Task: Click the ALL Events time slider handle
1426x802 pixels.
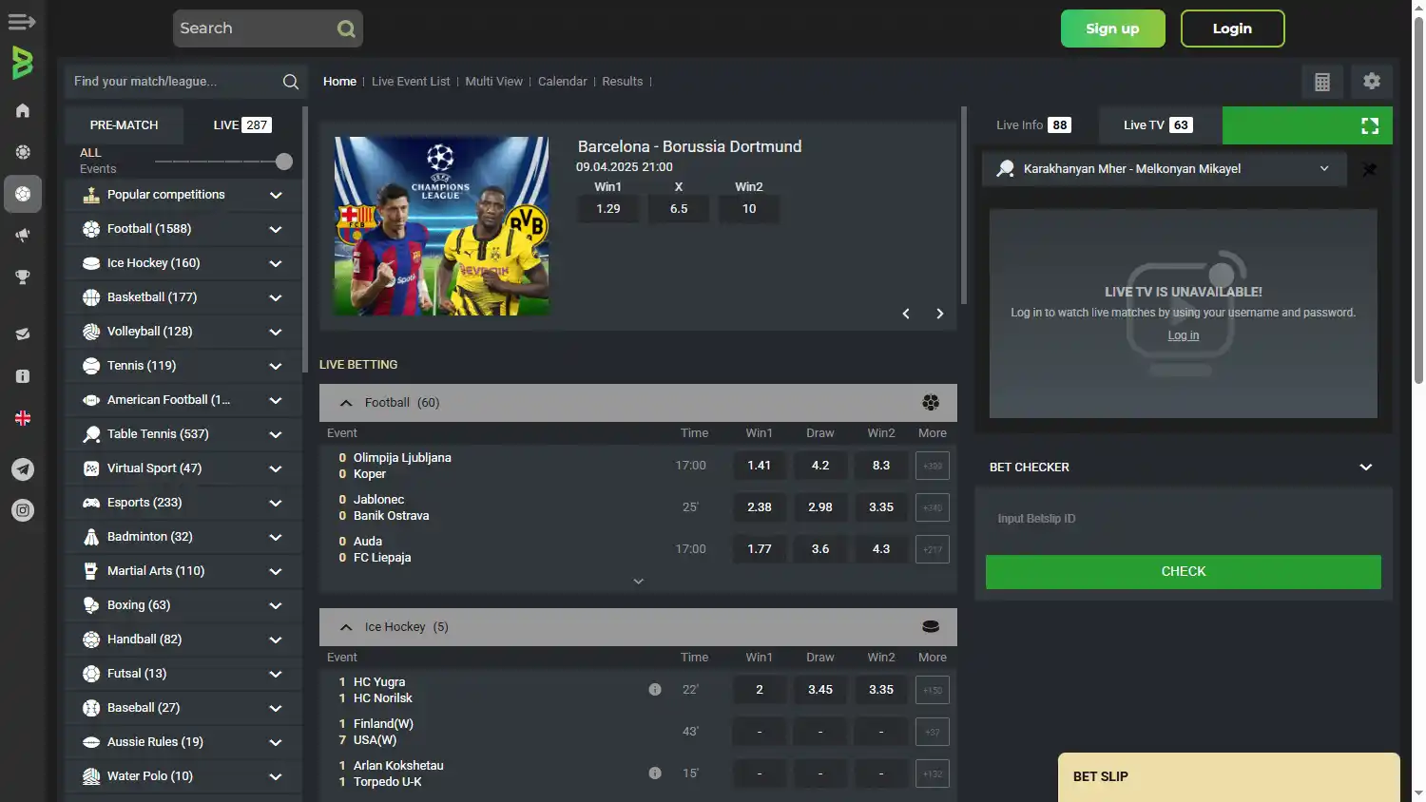Action: (x=283, y=162)
